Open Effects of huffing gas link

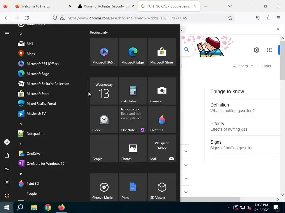pyautogui.click(x=245, y=126)
